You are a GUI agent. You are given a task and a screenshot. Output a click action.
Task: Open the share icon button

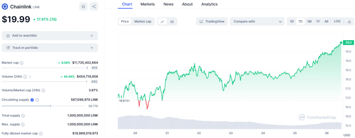[94, 7]
